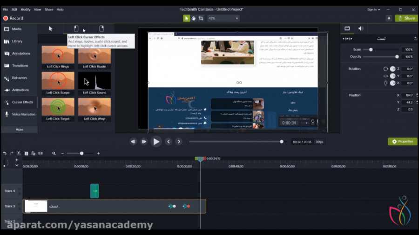Image resolution: width=419 pixels, height=235 pixels.
Task: Toggle the Properties panel button
Action: point(402,142)
